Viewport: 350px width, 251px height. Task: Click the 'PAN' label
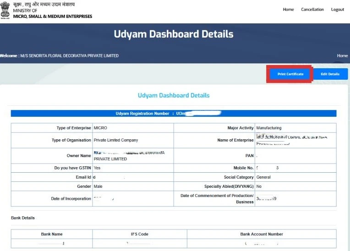(249, 156)
